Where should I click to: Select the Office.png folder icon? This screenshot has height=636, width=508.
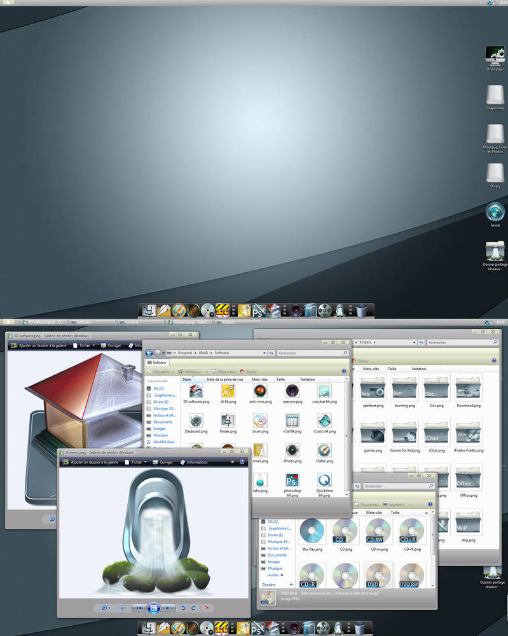(x=469, y=478)
